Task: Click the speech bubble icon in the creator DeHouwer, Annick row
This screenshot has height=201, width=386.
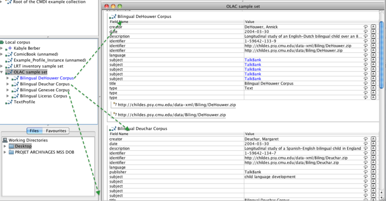Action: 366,27
